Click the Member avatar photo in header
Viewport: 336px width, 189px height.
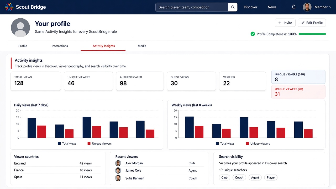click(307, 7)
